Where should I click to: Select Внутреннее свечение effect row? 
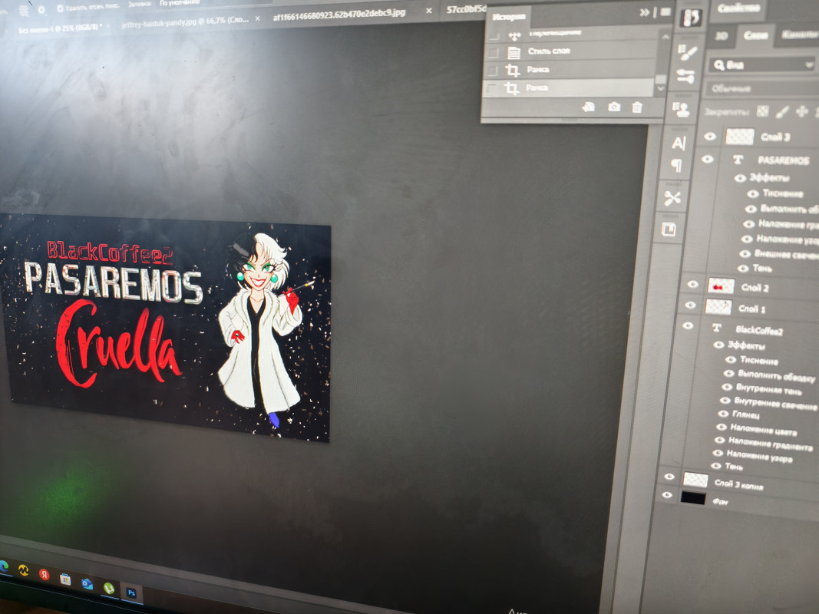pos(776,402)
